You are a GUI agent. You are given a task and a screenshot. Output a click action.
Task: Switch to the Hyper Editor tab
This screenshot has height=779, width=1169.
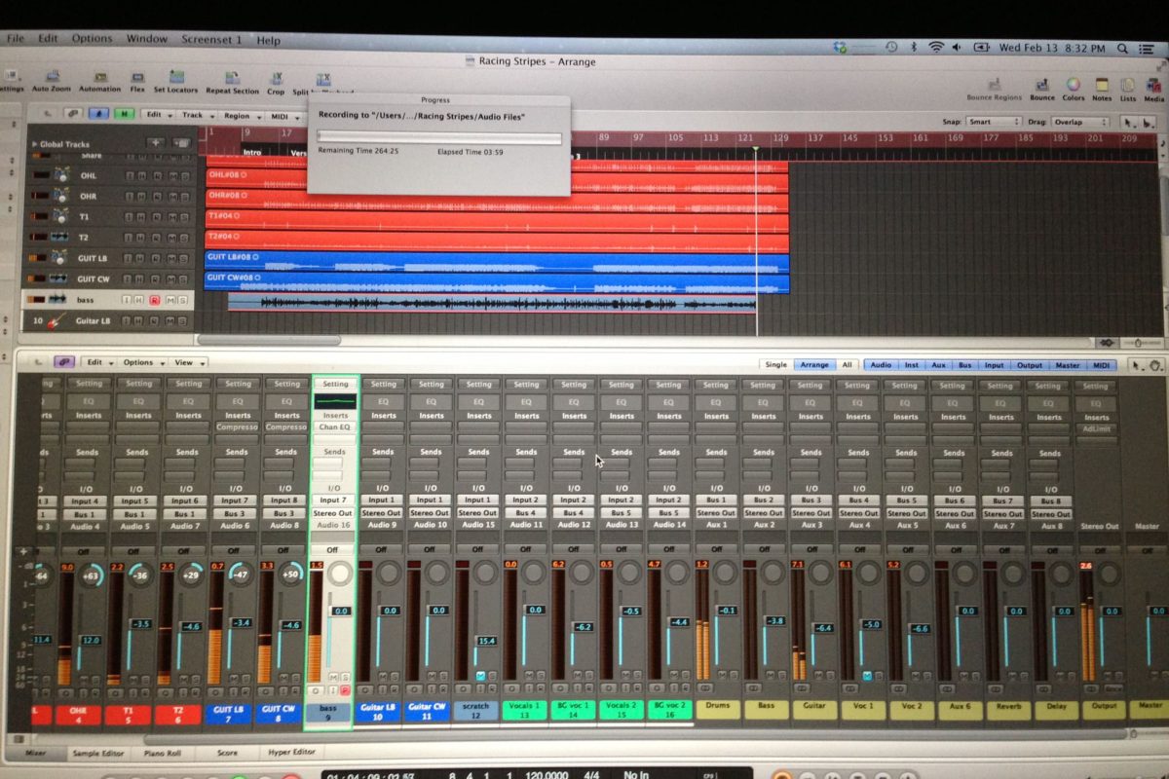[x=292, y=753]
